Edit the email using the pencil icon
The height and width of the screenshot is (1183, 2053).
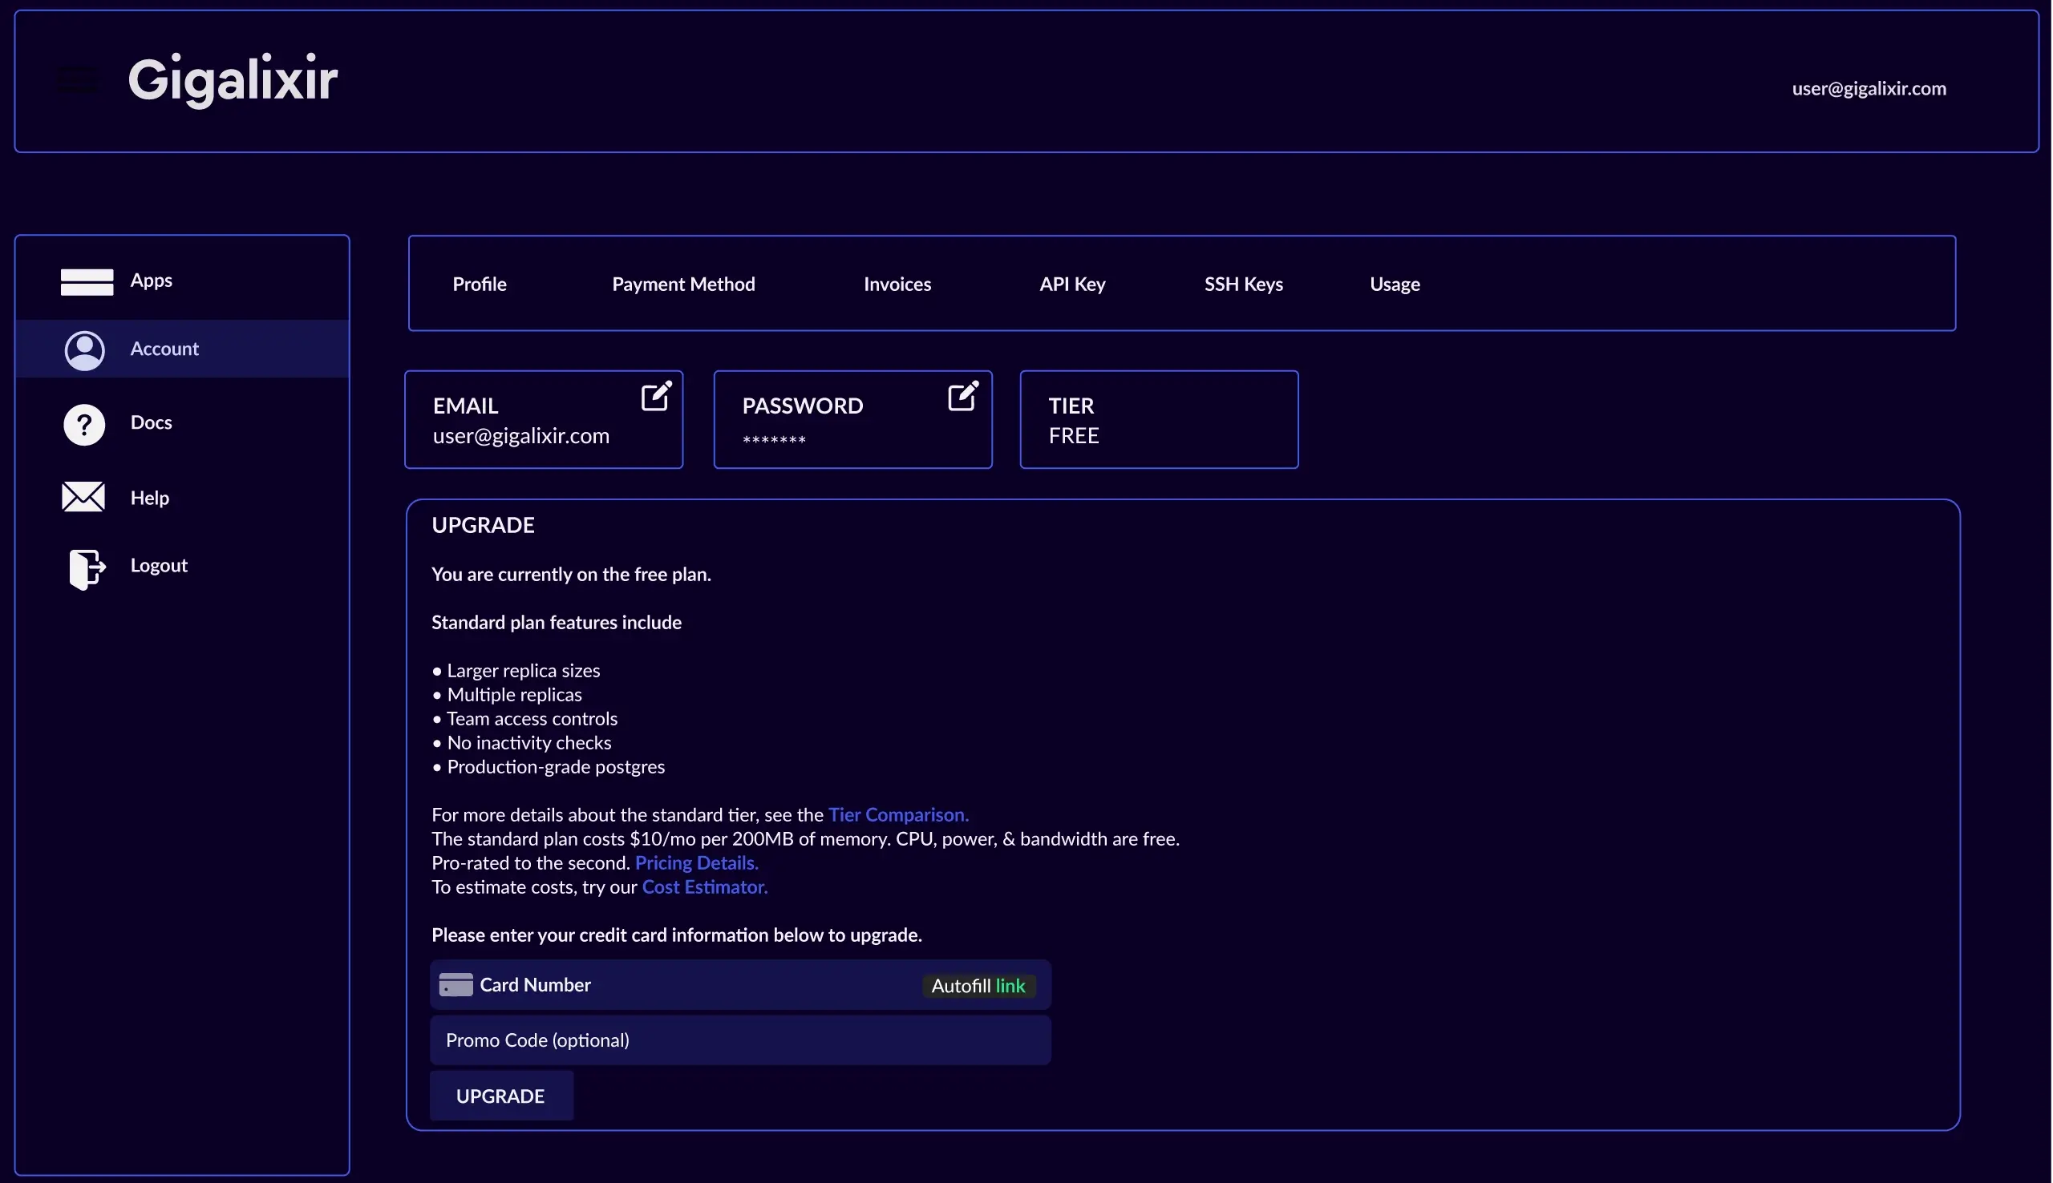[657, 396]
